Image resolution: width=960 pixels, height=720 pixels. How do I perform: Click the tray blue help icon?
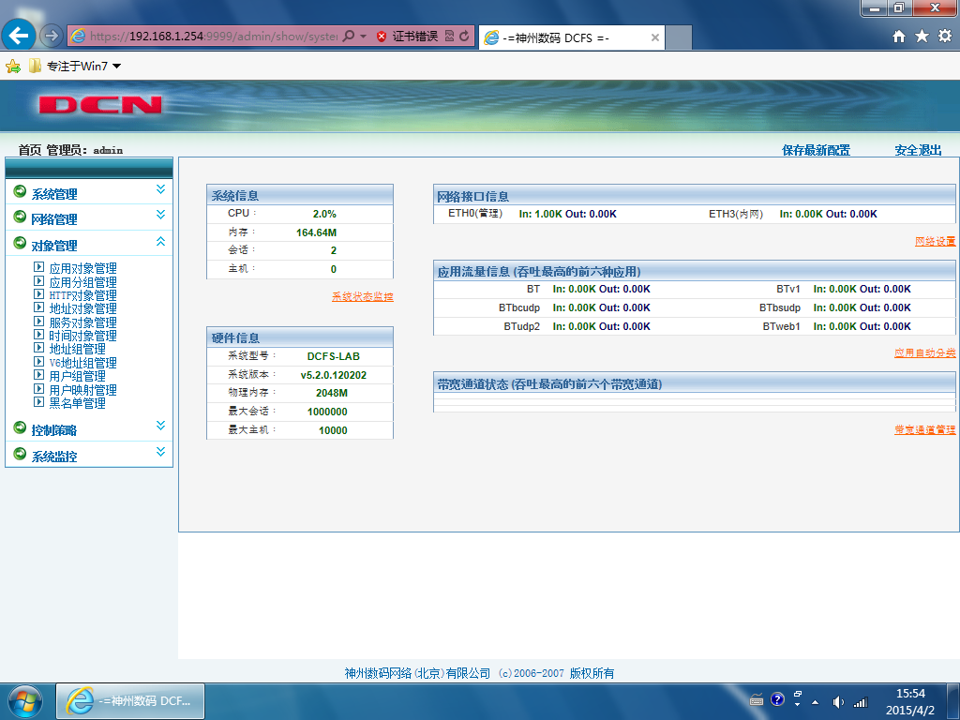click(x=777, y=699)
